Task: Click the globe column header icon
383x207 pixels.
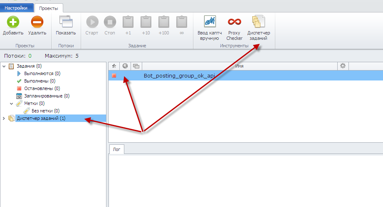Action: click(x=125, y=66)
